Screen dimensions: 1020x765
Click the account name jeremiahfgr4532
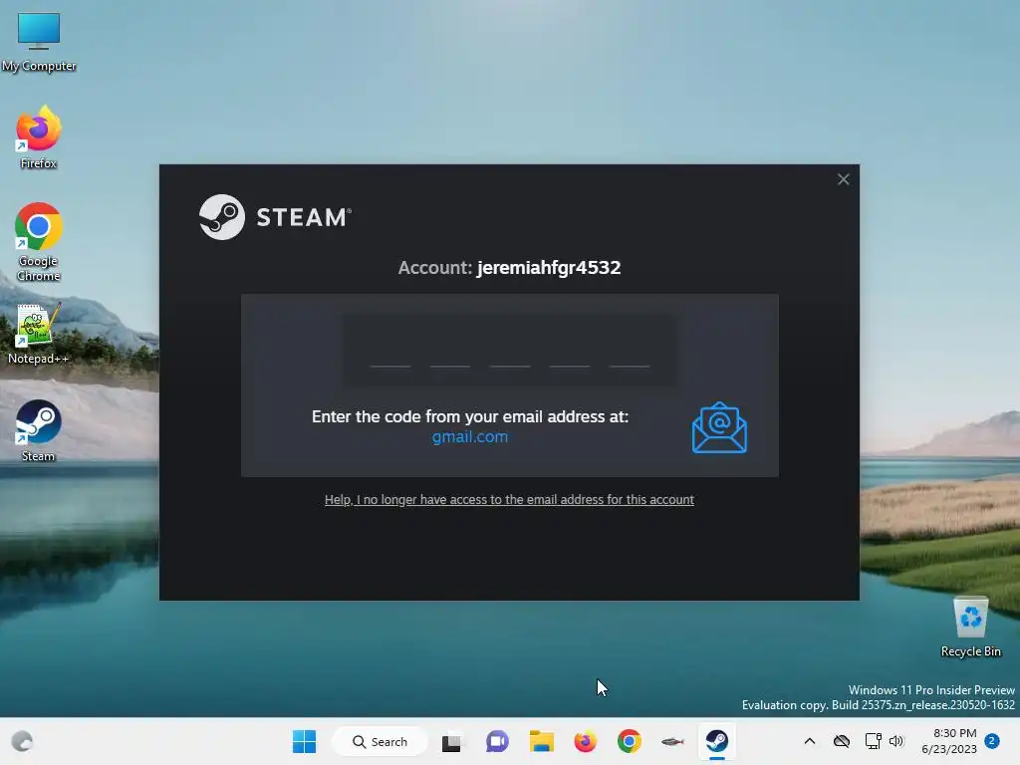point(549,267)
